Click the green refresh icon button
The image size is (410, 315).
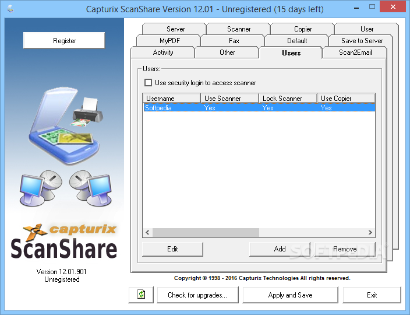(141, 295)
